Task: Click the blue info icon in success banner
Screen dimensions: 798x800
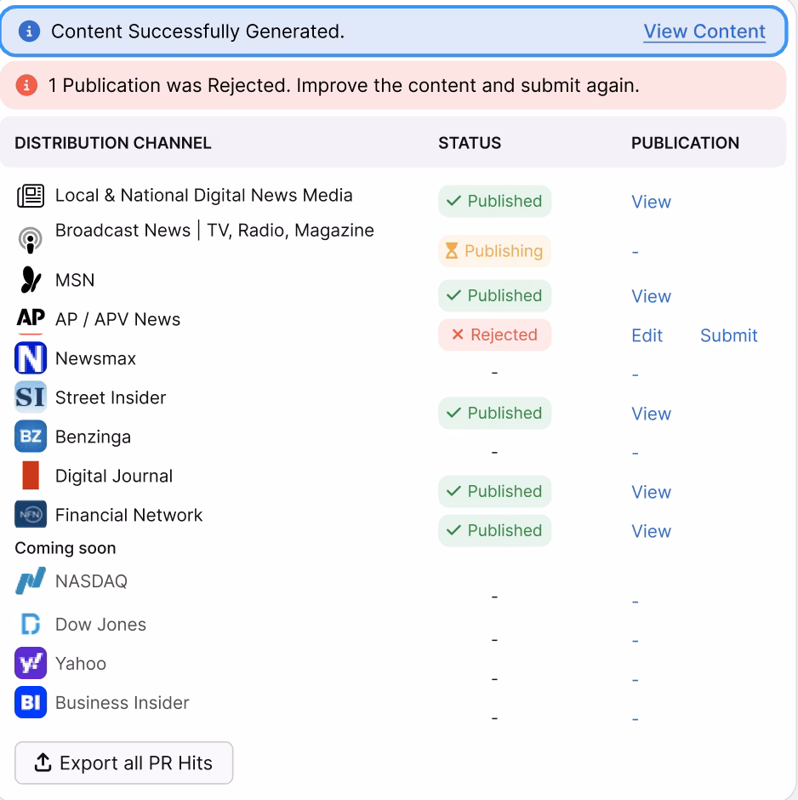Action: point(30,31)
